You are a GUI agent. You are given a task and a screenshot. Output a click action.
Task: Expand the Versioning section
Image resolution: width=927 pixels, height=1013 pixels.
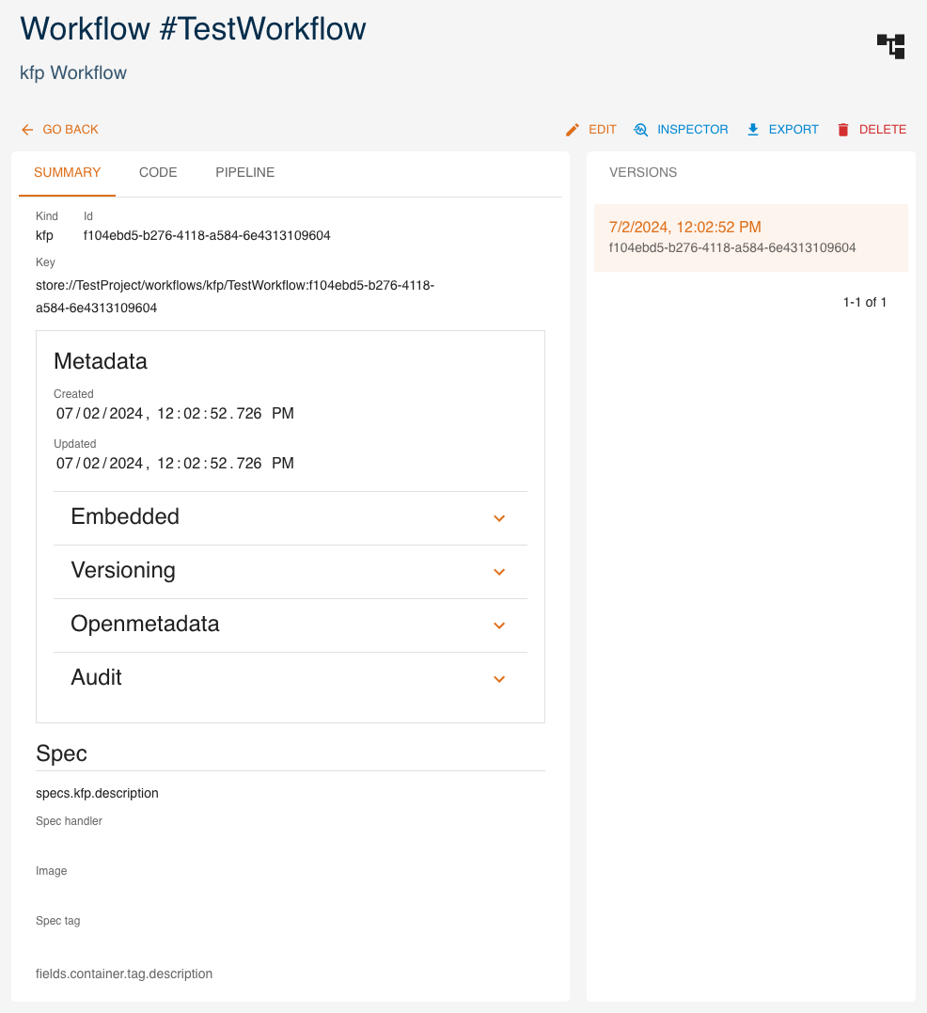tap(499, 572)
